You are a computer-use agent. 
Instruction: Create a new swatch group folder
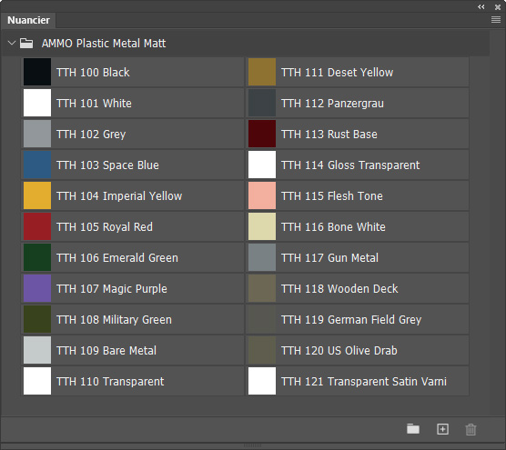[413, 429]
